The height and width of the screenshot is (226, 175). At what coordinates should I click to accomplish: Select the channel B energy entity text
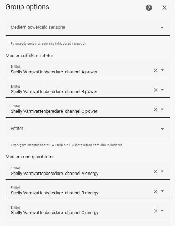click(x=54, y=193)
